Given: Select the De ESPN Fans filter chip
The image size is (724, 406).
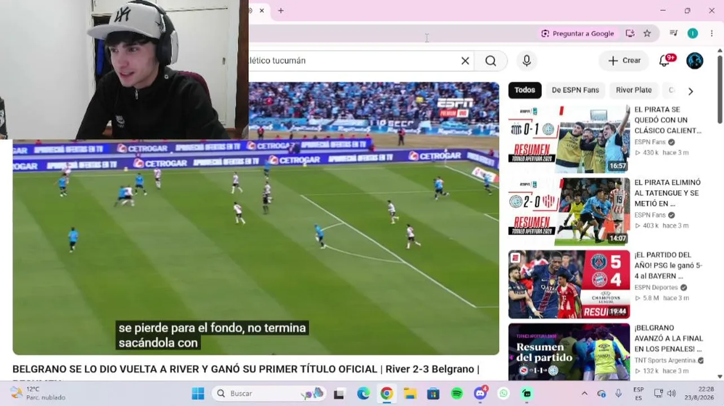Looking at the screenshot, I should (575, 90).
